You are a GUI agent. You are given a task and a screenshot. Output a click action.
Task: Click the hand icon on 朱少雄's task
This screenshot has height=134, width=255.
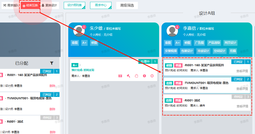(x=137, y=76)
